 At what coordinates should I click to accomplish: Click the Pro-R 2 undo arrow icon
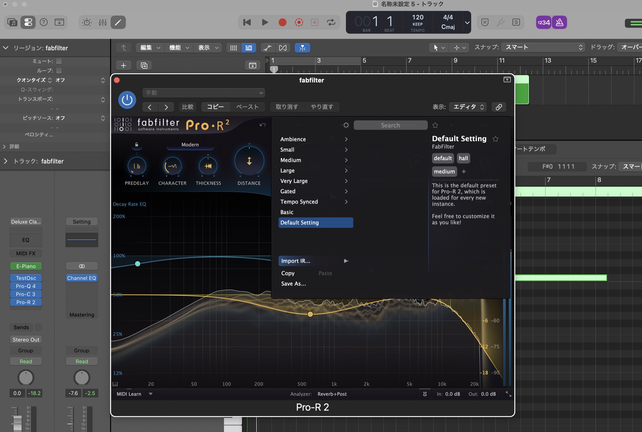pos(263,125)
